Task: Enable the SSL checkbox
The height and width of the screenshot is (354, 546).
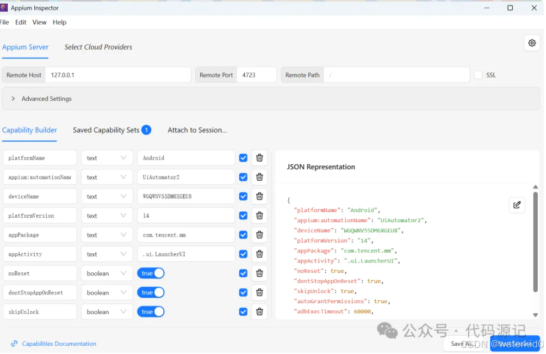Action: [480, 75]
